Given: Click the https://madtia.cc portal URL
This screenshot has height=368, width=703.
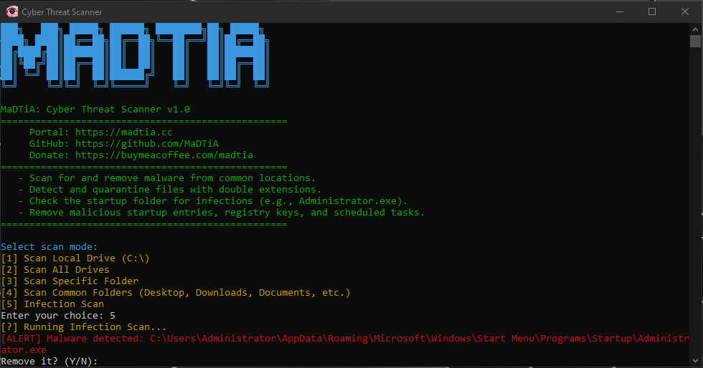Looking at the screenshot, I should [123, 132].
